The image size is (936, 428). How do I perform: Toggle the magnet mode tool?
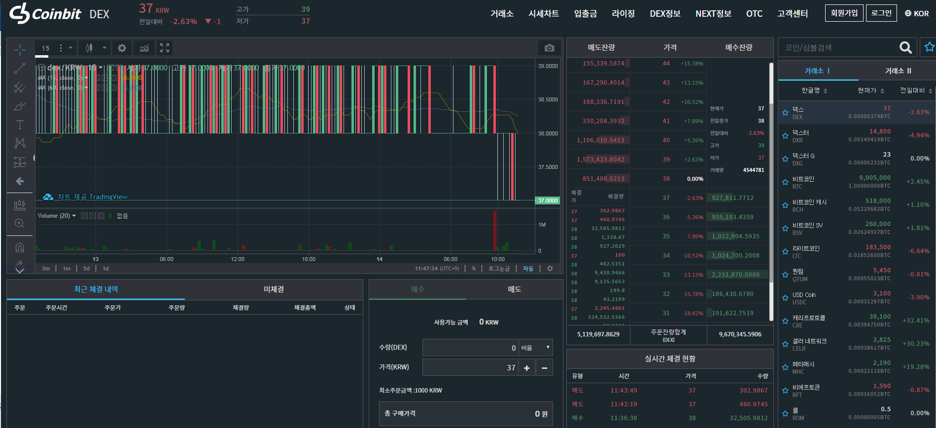click(20, 247)
